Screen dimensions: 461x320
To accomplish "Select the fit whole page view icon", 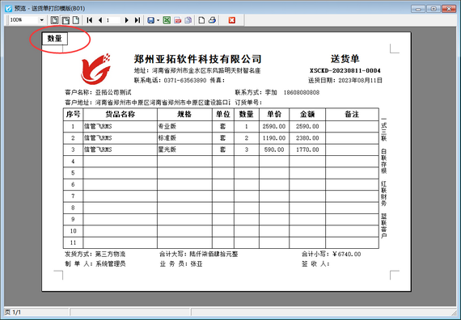I will click(x=54, y=20).
